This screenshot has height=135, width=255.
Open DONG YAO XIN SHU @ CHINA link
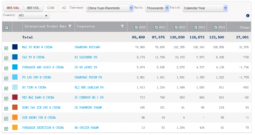[x=41, y=107]
